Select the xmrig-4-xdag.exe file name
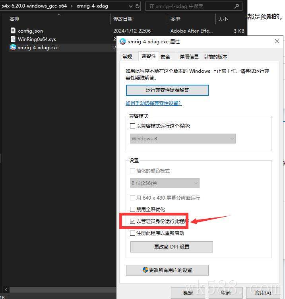The width and height of the screenshot is (285, 299). point(38,48)
